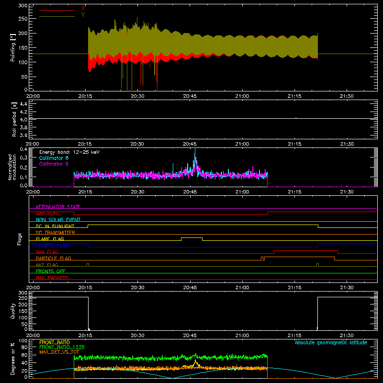This screenshot has width=383, height=383.
Task: Click the 40 tick on Degrees axis
Action: click(24, 363)
